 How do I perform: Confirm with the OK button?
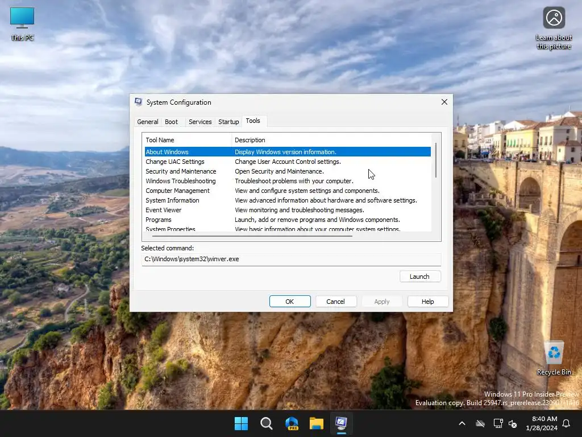pyautogui.click(x=290, y=302)
